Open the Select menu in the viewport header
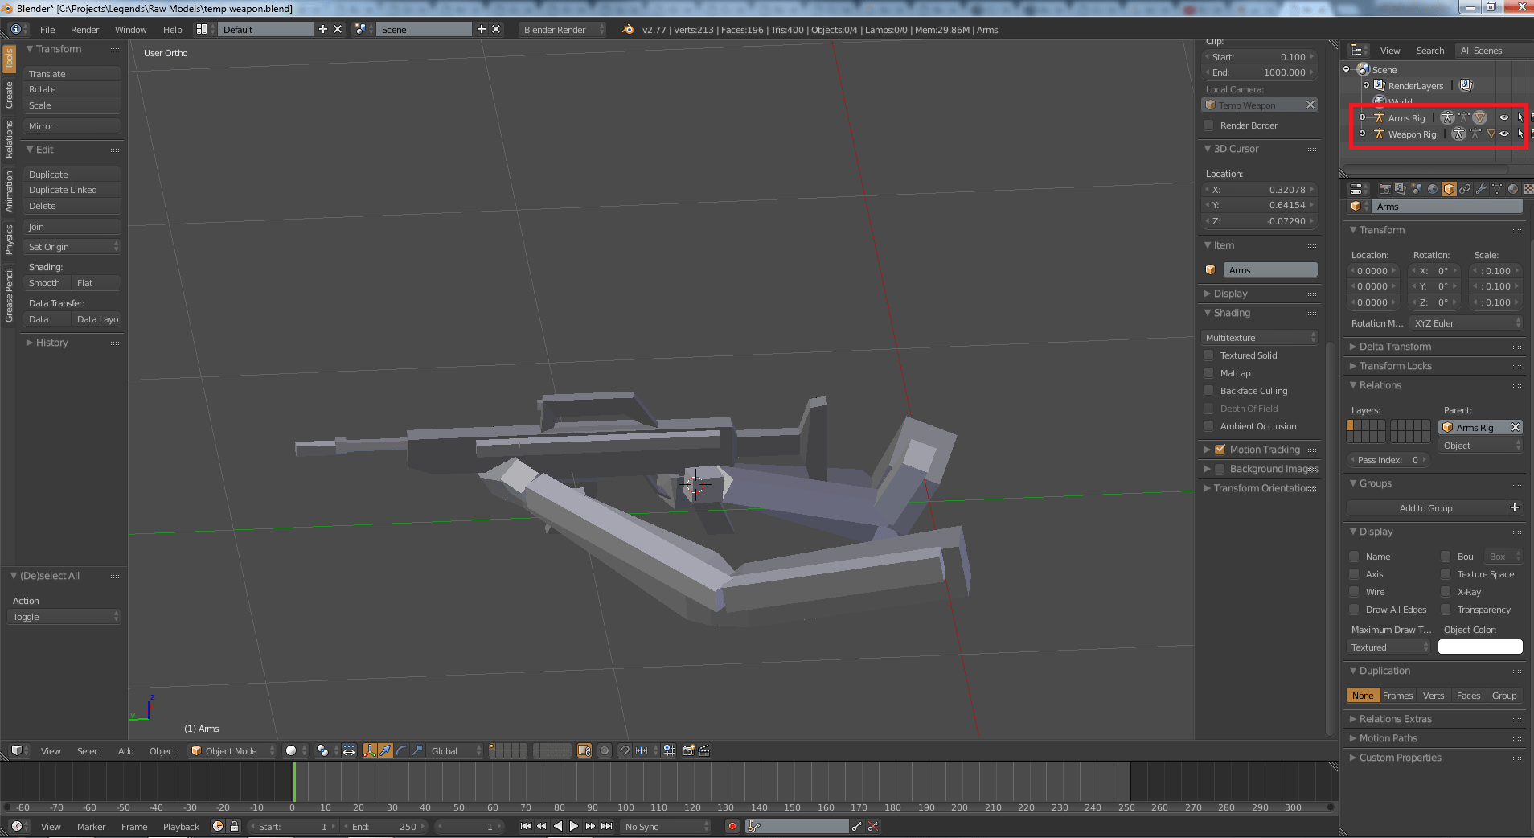 tap(89, 750)
